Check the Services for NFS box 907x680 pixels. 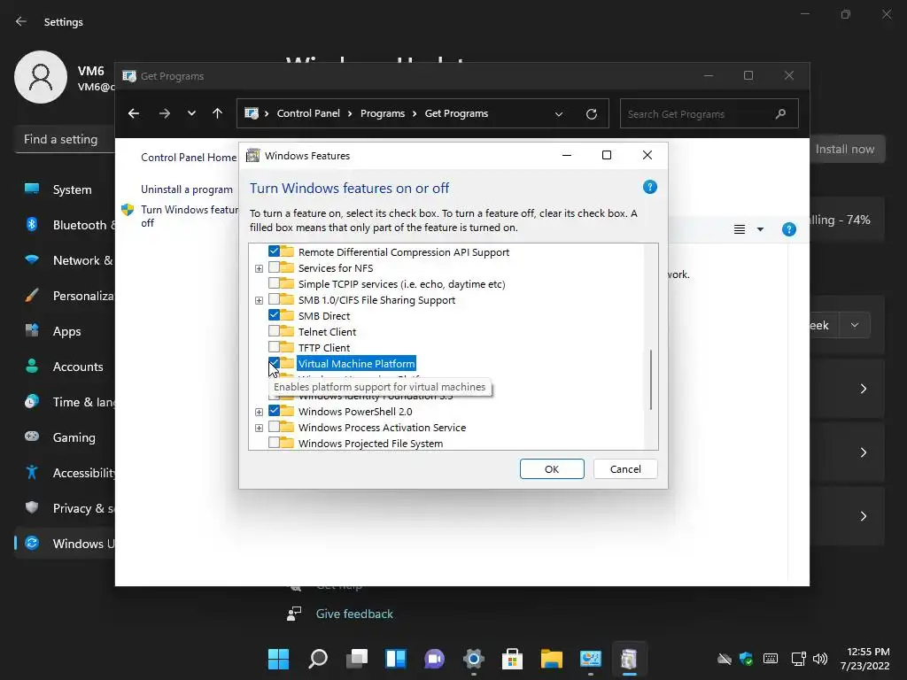[x=275, y=267]
